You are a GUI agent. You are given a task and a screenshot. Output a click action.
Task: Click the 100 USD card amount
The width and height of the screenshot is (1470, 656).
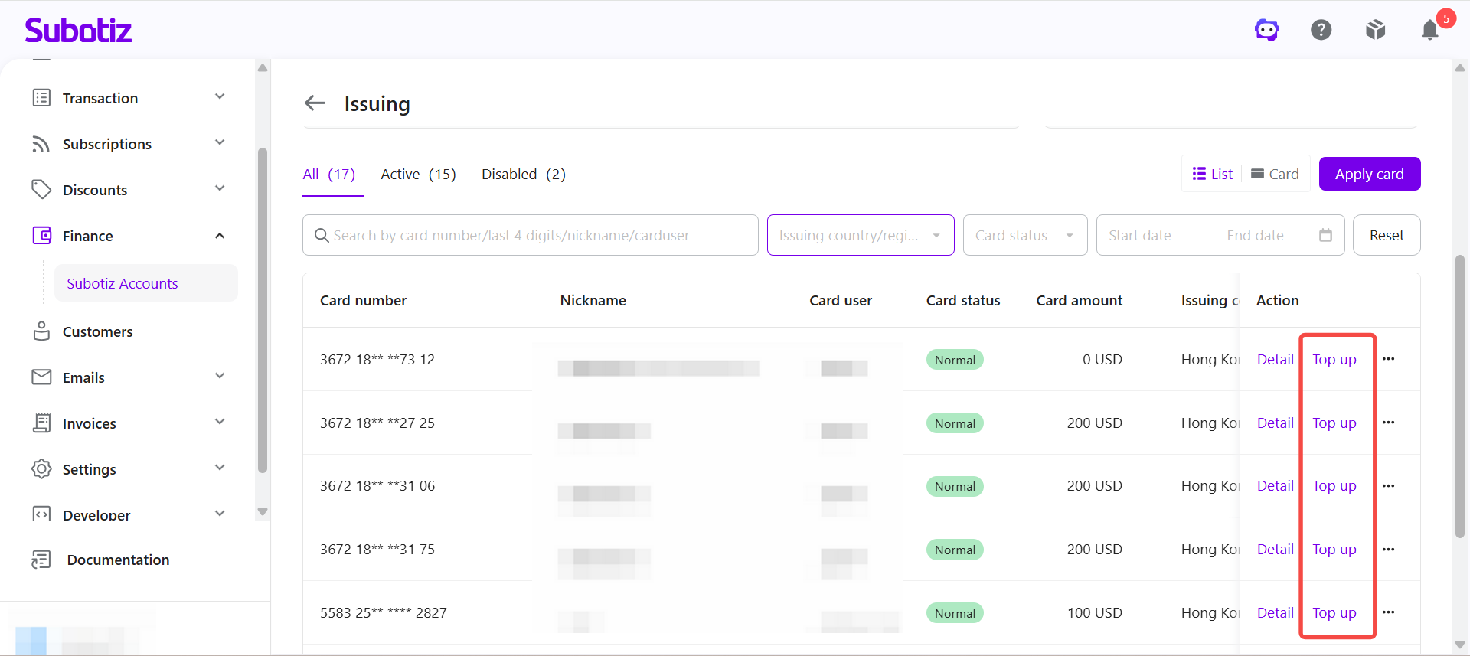click(x=1095, y=612)
